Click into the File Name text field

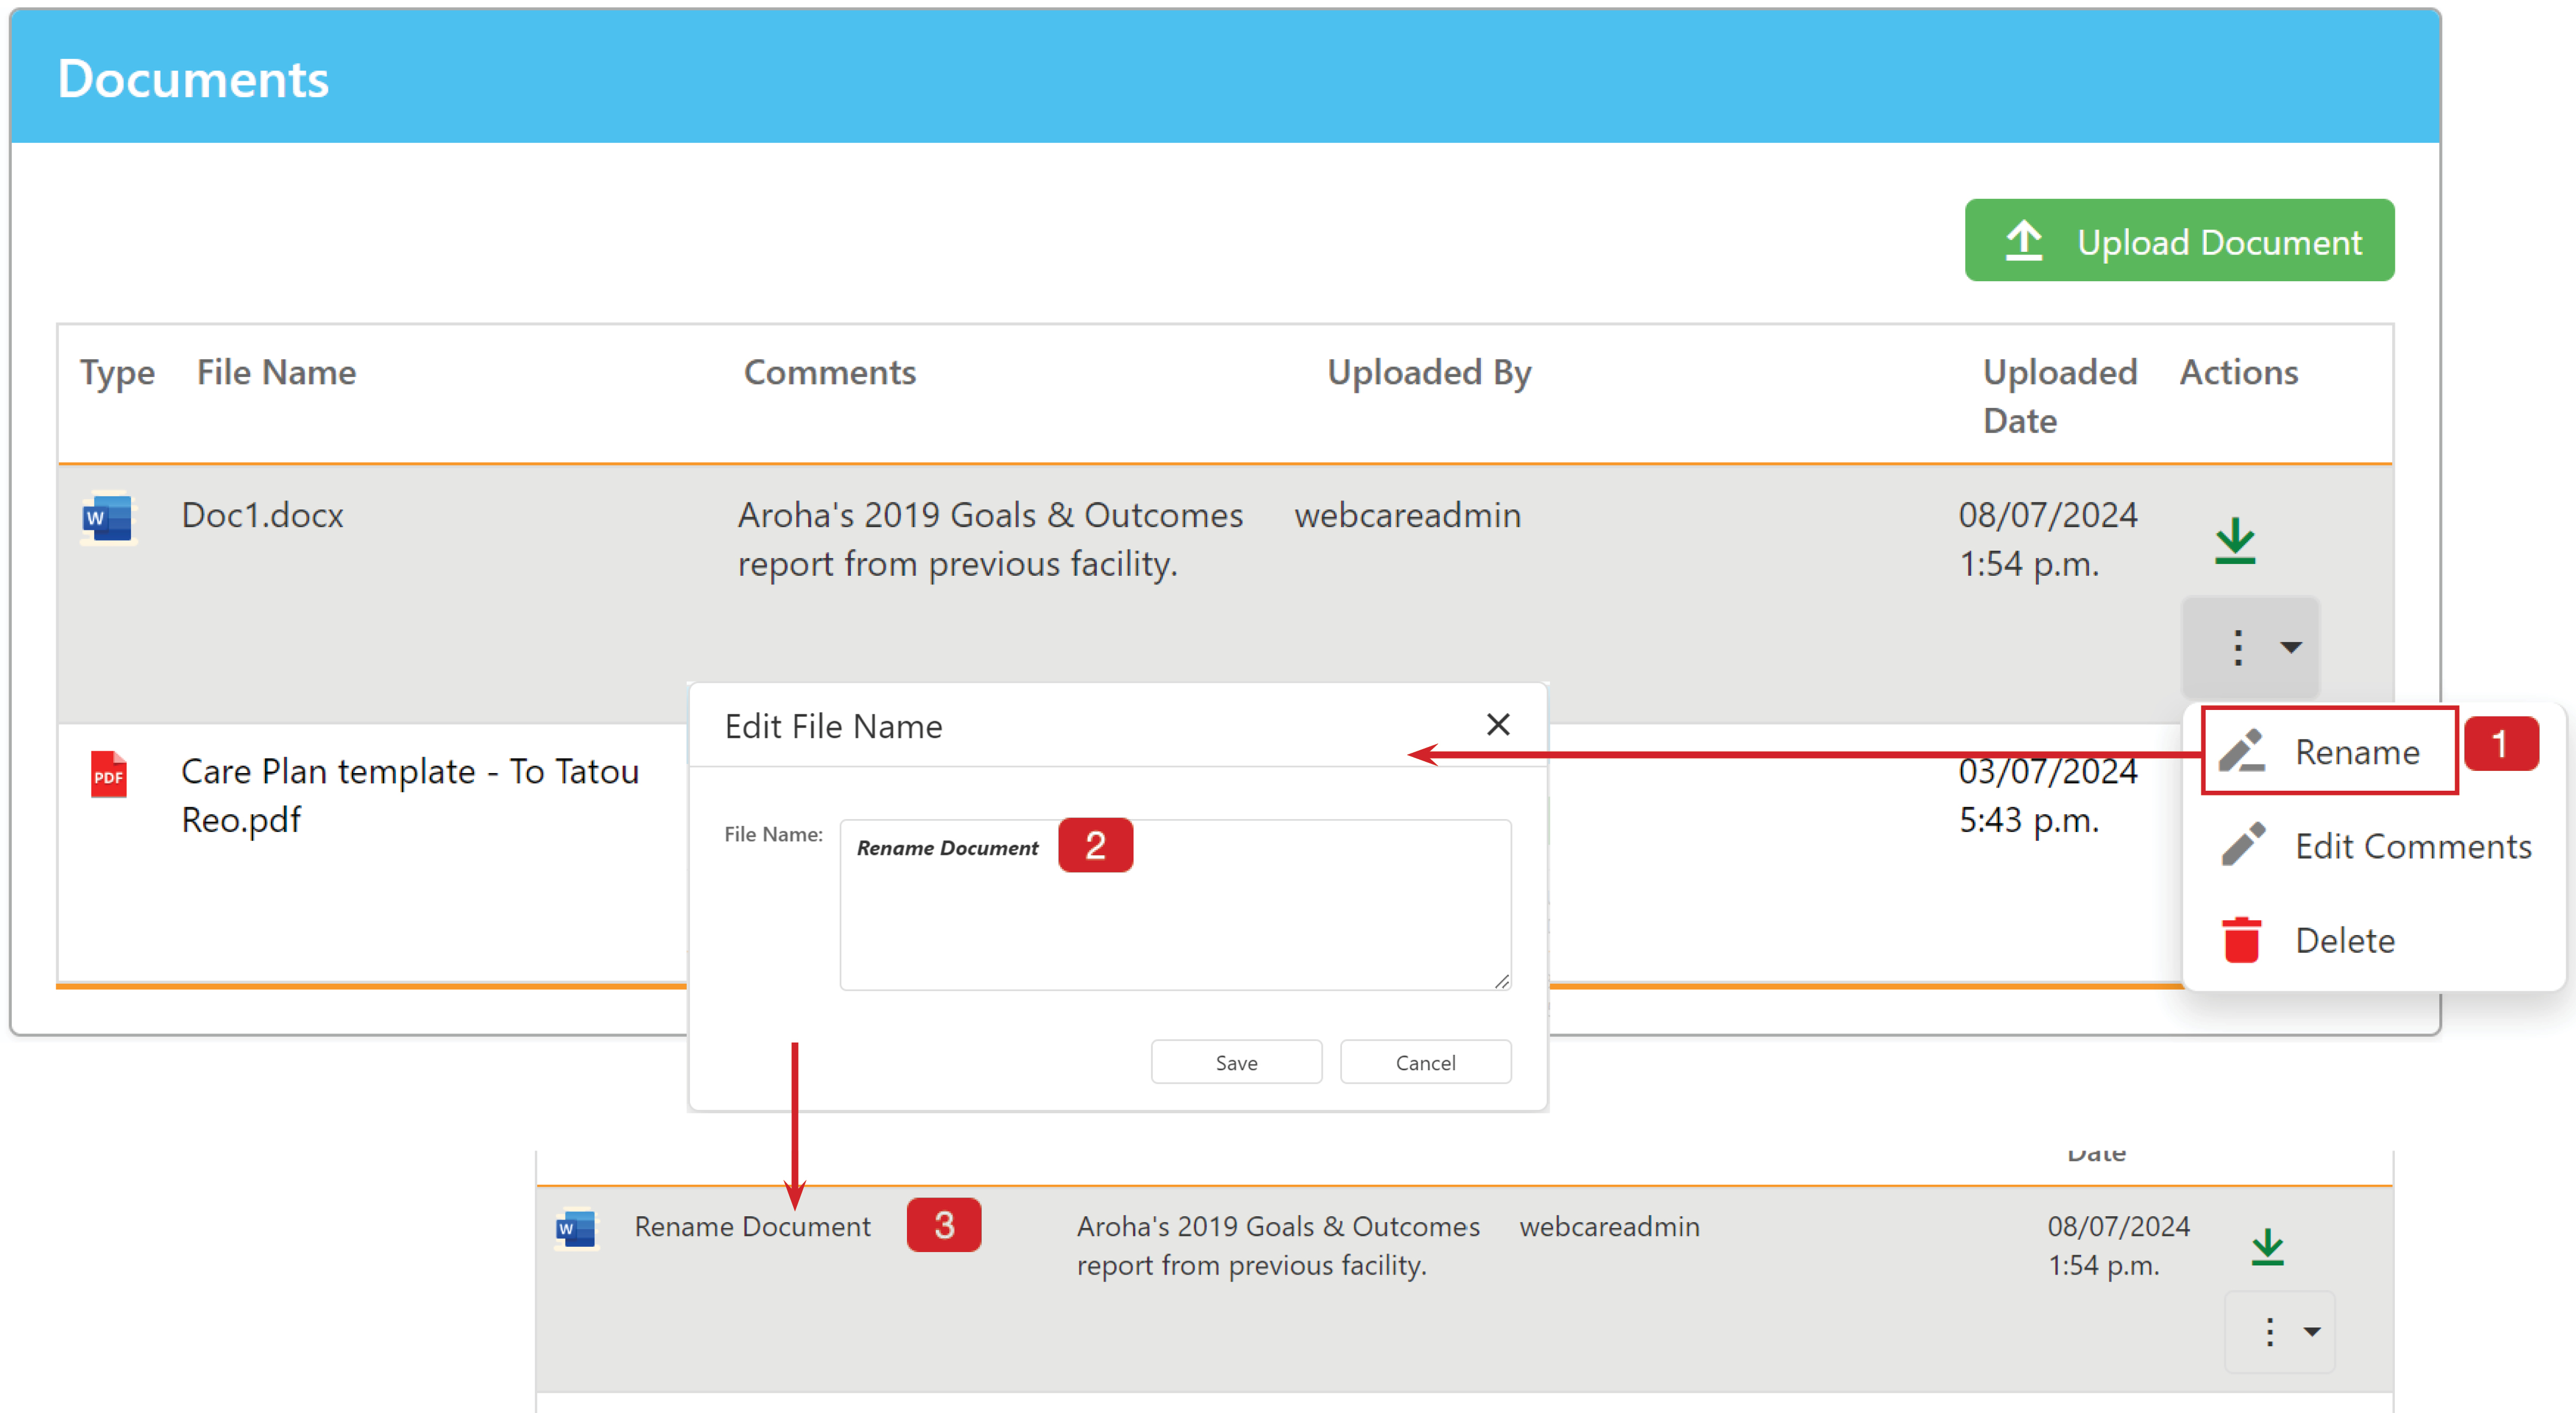pyautogui.click(x=1175, y=905)
